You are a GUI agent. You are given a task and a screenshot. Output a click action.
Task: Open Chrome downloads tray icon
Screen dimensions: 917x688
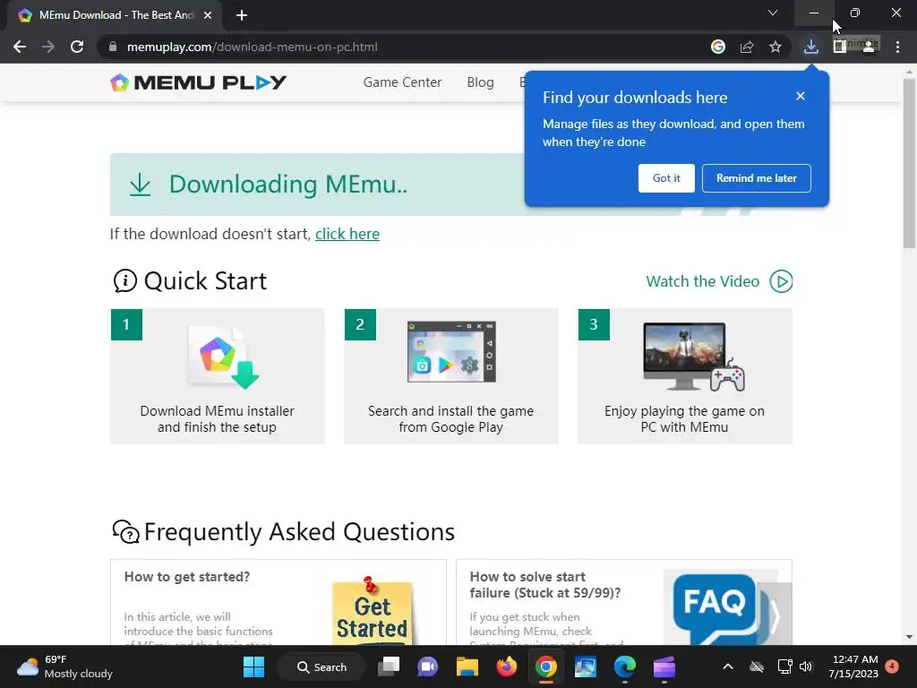(811, 47)
